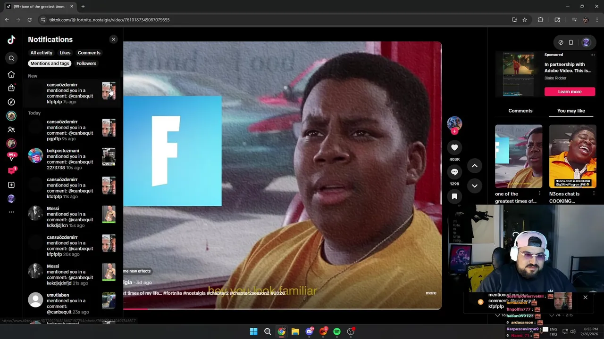The height and width of the screenshot is (339, 604).
Task: Open the sponsored ad three-dot options
Action: pos(593,55)
